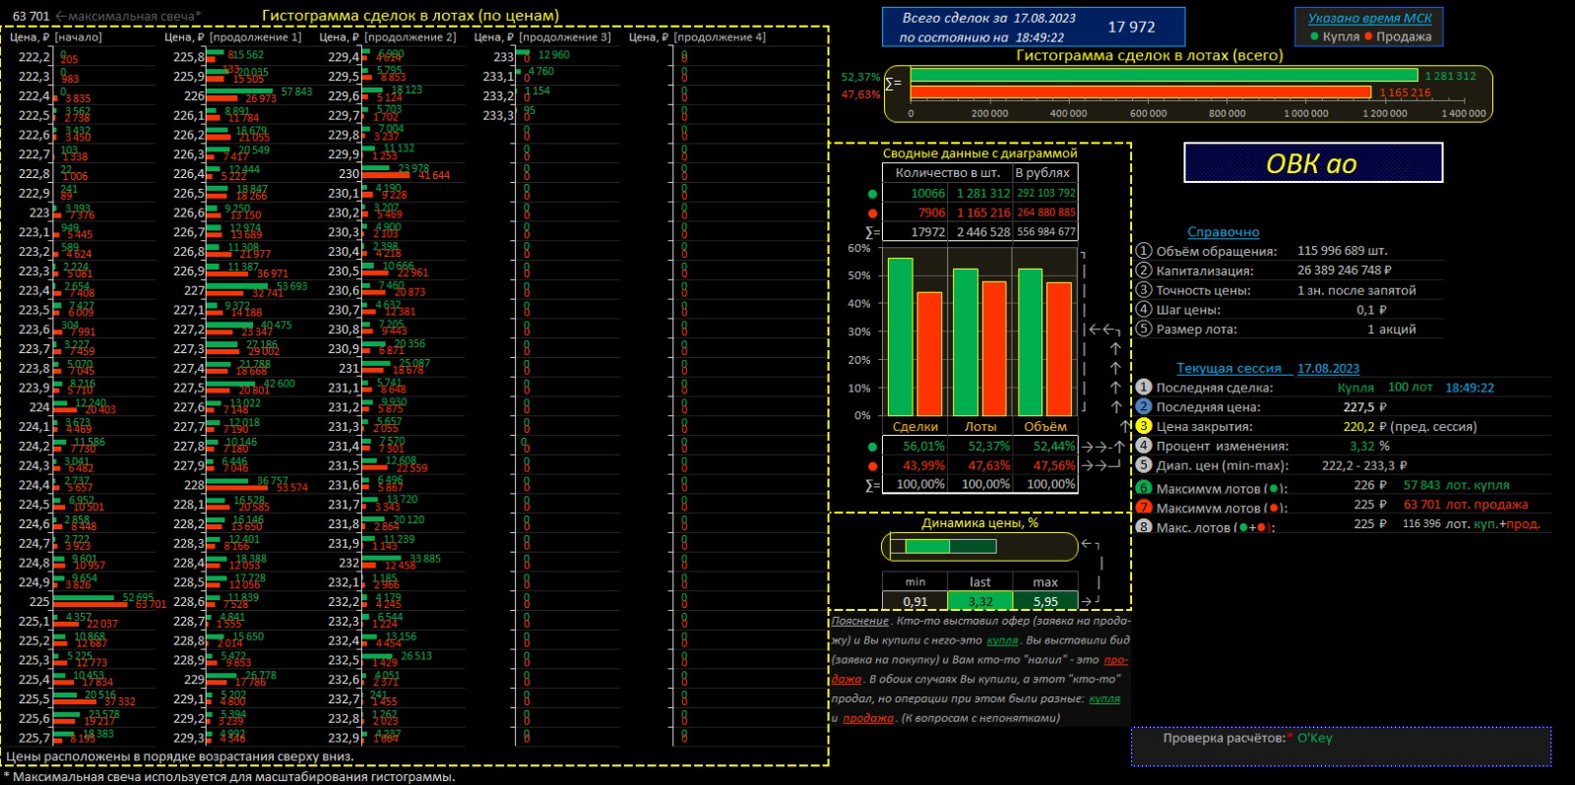
Task: Click circled 4 beside Шаг цены
Action: [x=1143, y=310]
